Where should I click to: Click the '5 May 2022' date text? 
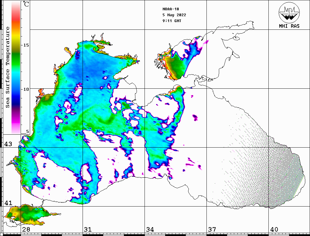click(174, 15)
